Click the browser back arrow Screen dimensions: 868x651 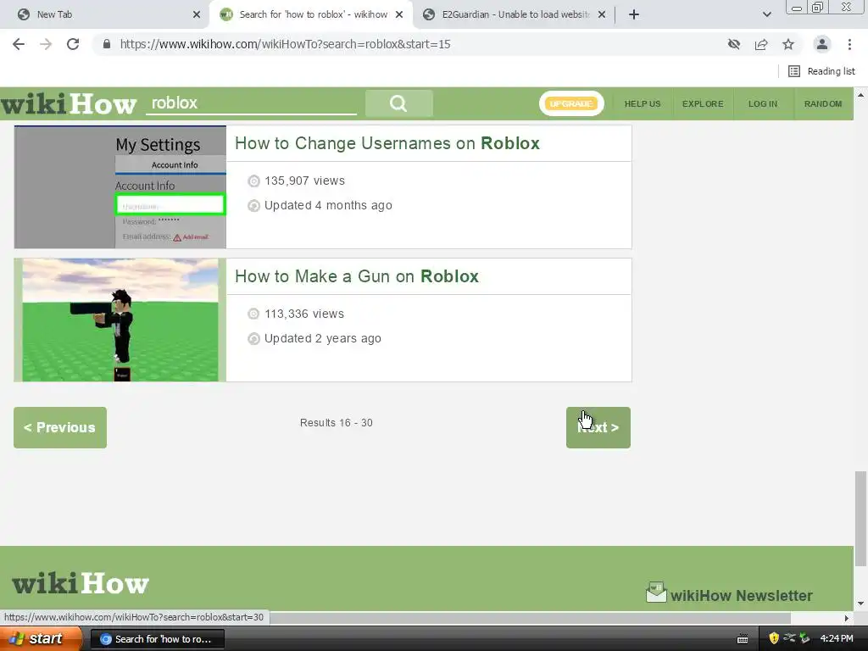[x=19, y=44]
